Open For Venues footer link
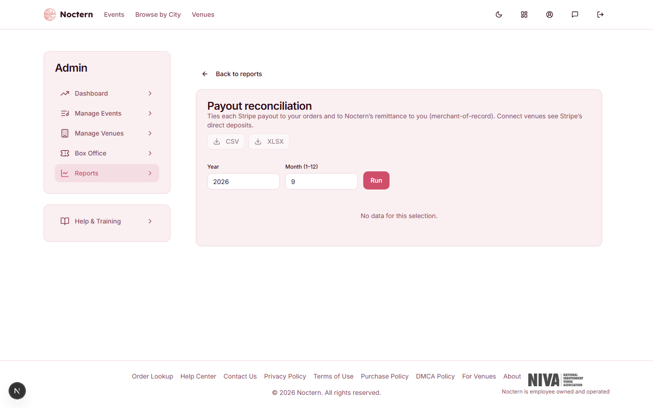Screen dimensions: 653x408 pos(479,376)
